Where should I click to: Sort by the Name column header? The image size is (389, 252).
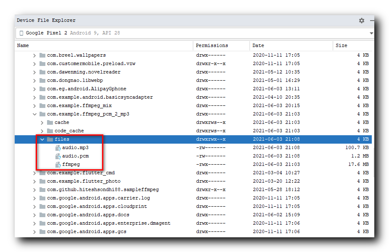pyautogui.click(x=23, y=45)
